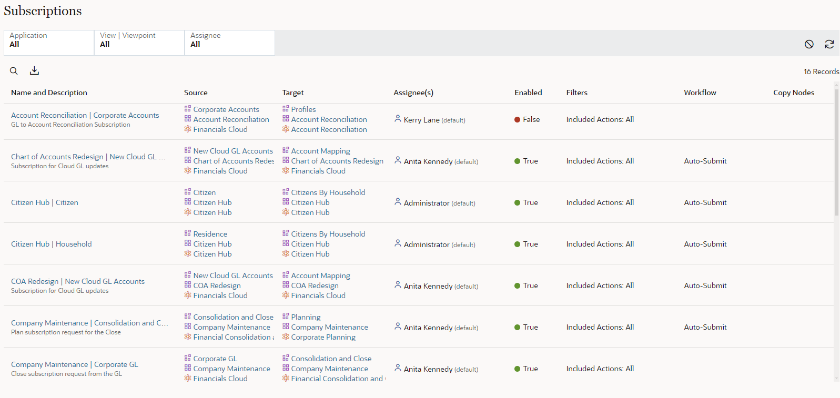Screen dimensions: 840x398
Task: Click the icon beside Financials Cloud in Account Reconciliation row
Action: click(188, 129)
